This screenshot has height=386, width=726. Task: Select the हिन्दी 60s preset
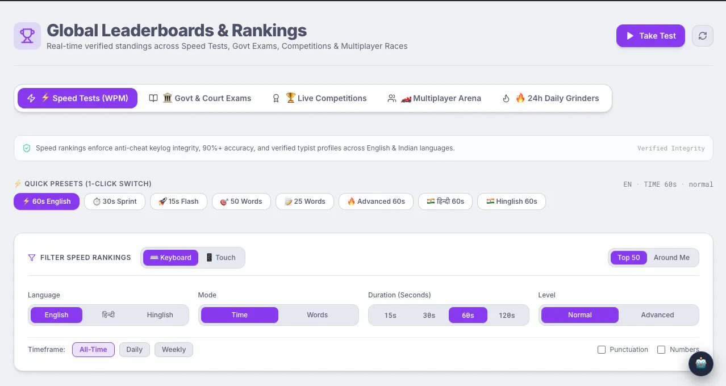[445, 202]
